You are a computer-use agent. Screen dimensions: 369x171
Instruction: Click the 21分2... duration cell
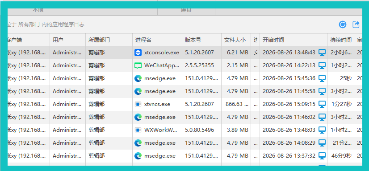tap(342, 143)
